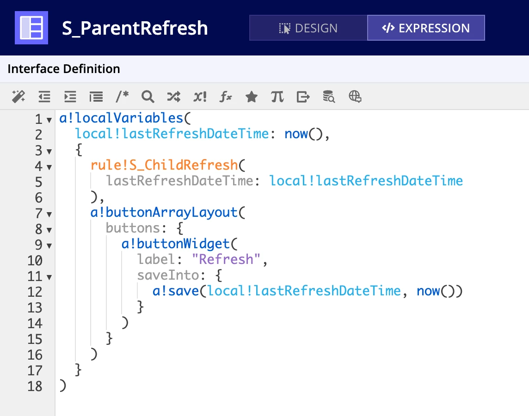Click the "Refresh" string on line 10
The height and width of the screenshot is (416, 529).
226,260
